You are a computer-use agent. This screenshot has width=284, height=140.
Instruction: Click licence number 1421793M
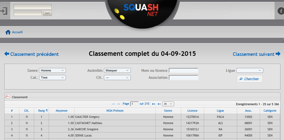192,123
